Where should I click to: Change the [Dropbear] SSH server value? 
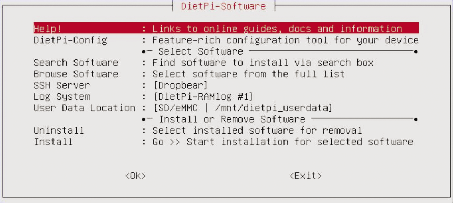pos(180,85)
